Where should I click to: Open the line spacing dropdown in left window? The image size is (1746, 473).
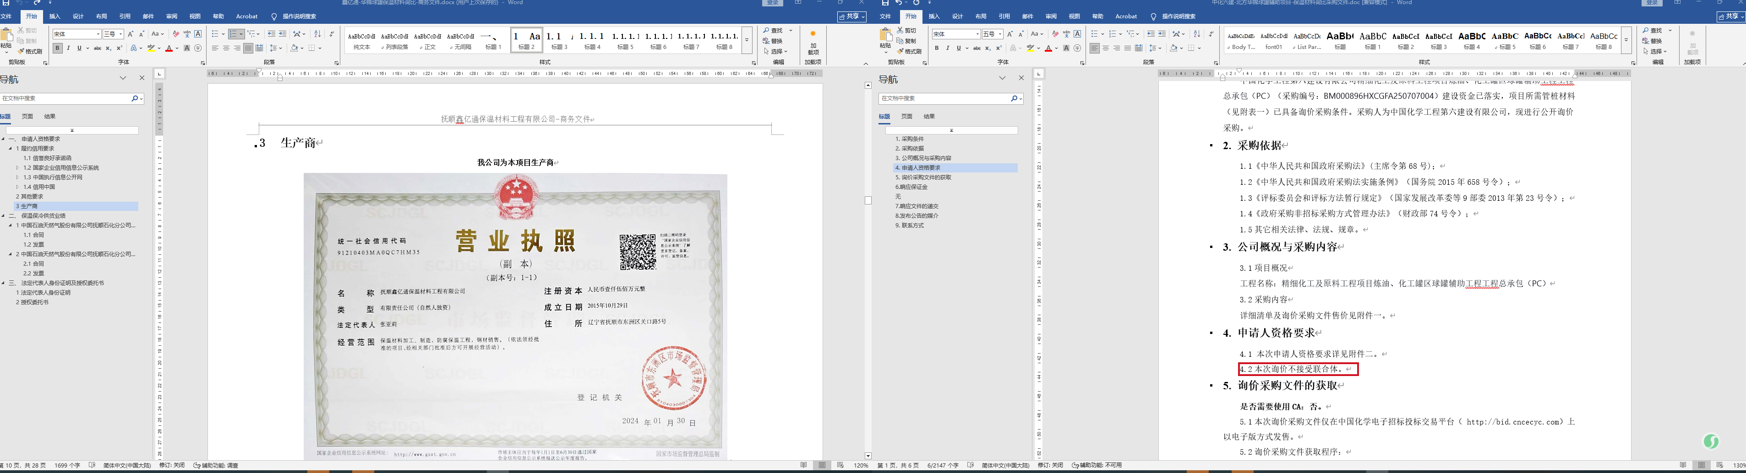[x=281, y=48]
